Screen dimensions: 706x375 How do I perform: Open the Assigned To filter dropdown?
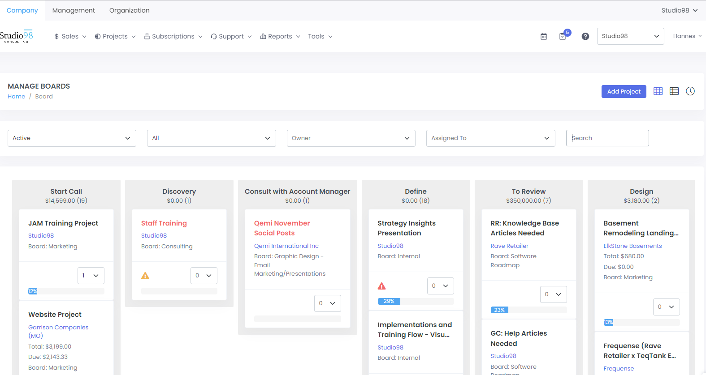tap(490, 138)
